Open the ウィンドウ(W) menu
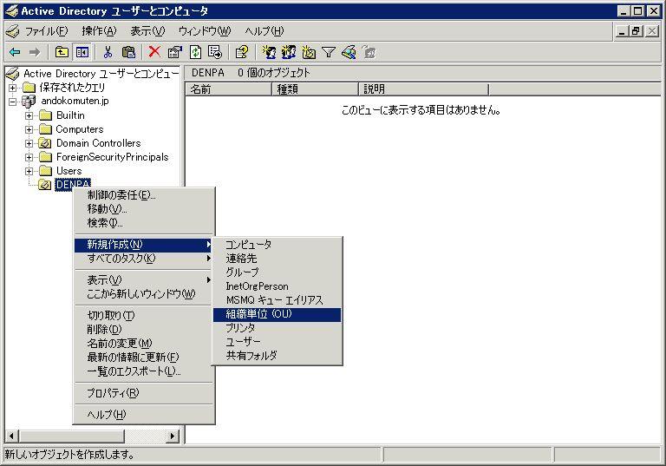Viewport: 666px width, 466px height. pos(205,31)
